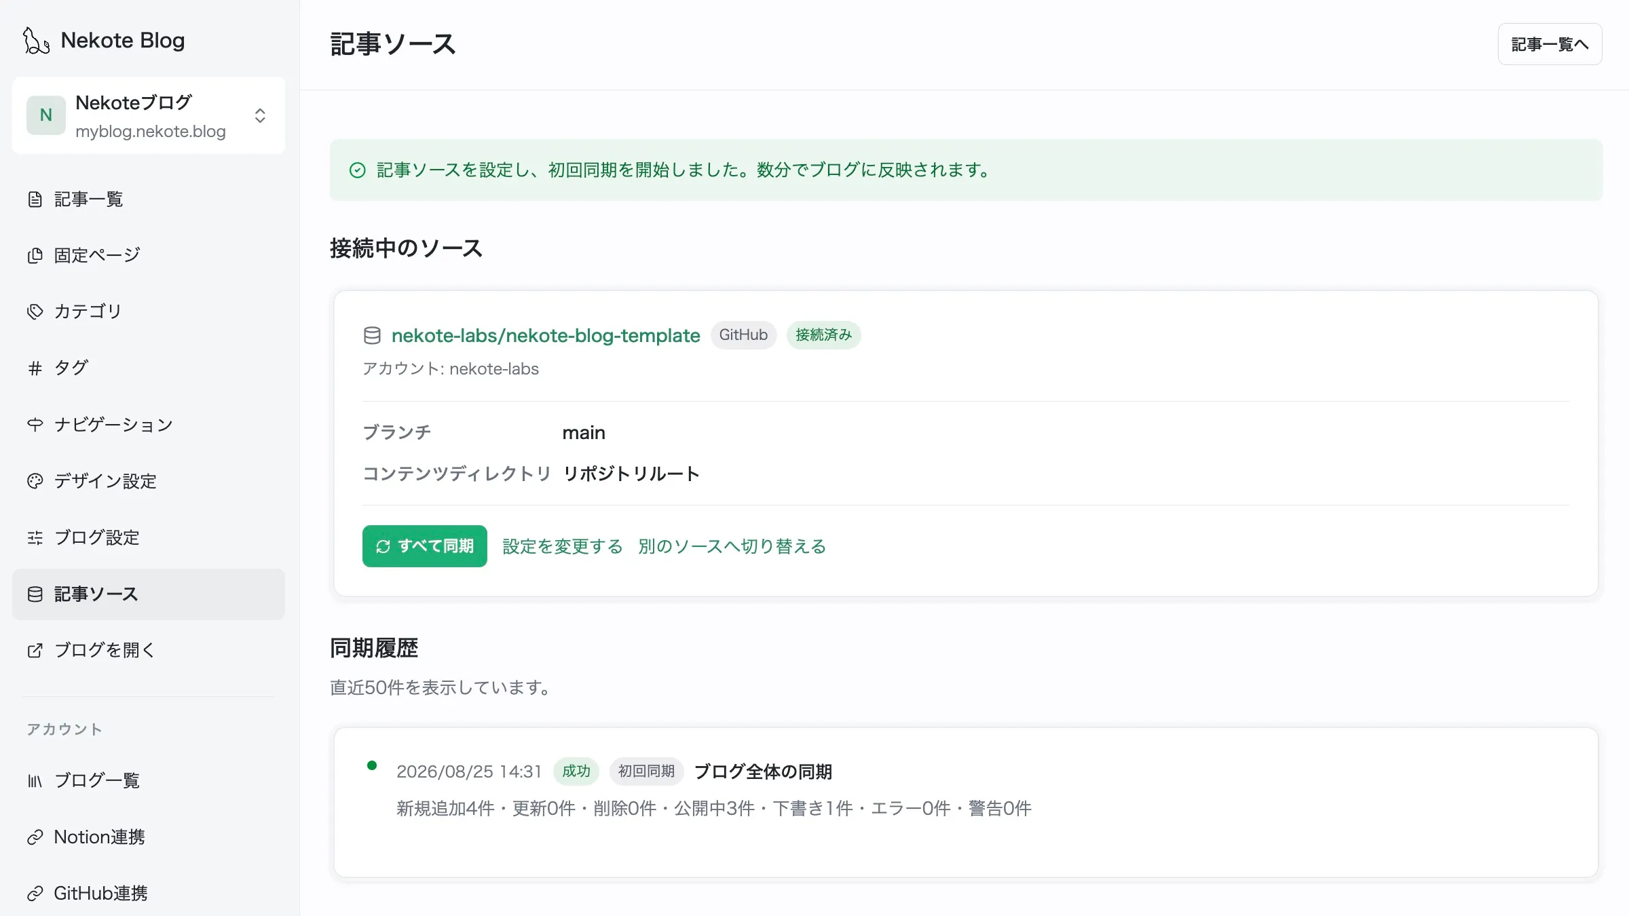
Task: Click the branch value main
Action: 584,433
